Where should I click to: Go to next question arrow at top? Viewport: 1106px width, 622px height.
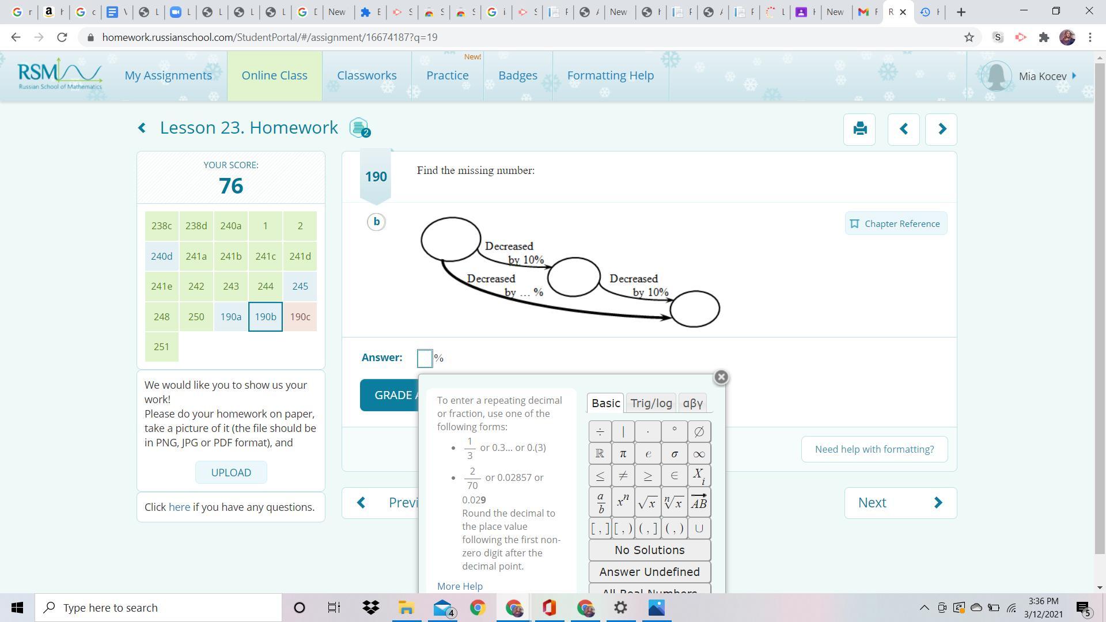coord(941,129)
